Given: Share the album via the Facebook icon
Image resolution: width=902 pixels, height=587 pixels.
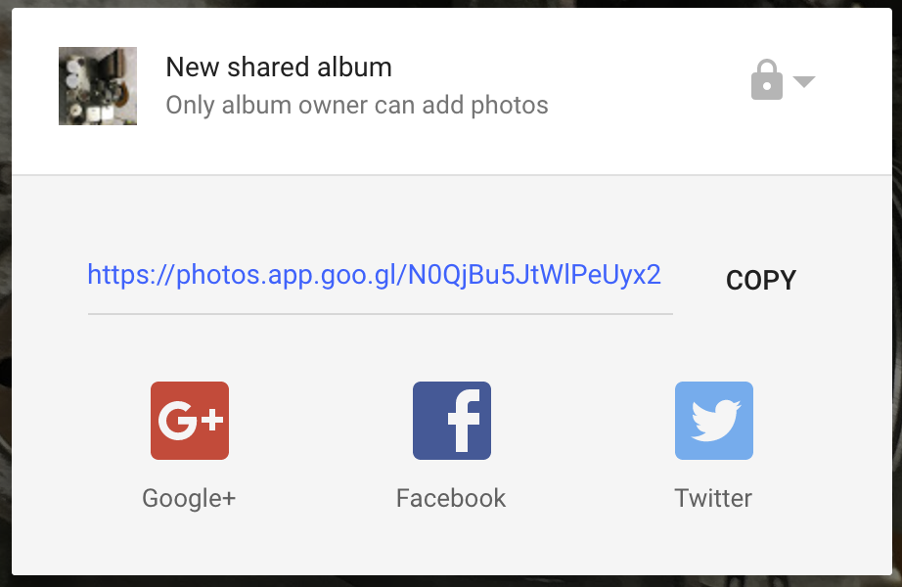Looking at the screenshot, I should click(x=452, y=420).
